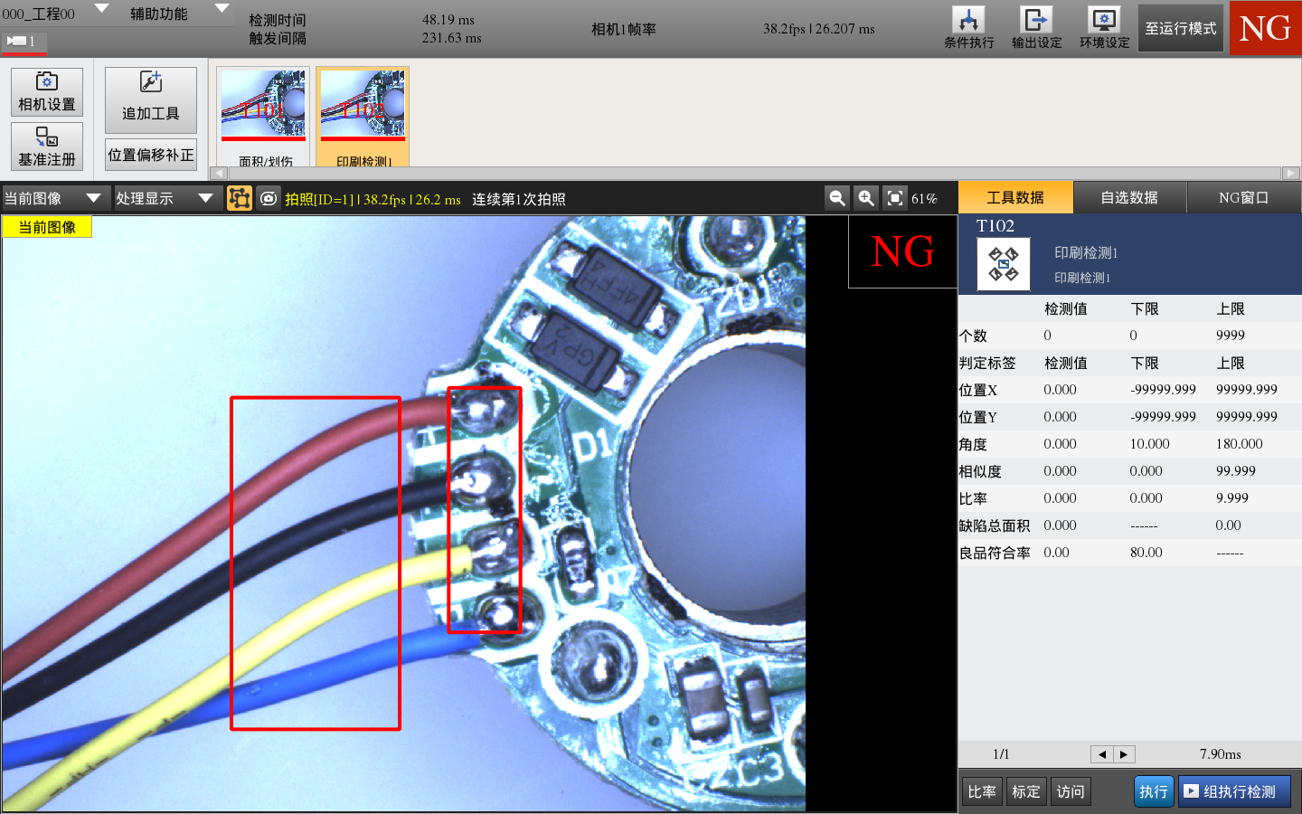Toggle the orange region display icon

(x=239, y=197)
